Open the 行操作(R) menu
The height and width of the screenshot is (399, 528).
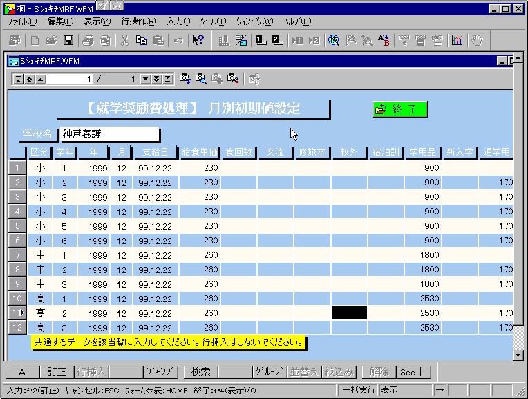click(x=138, y=21)
